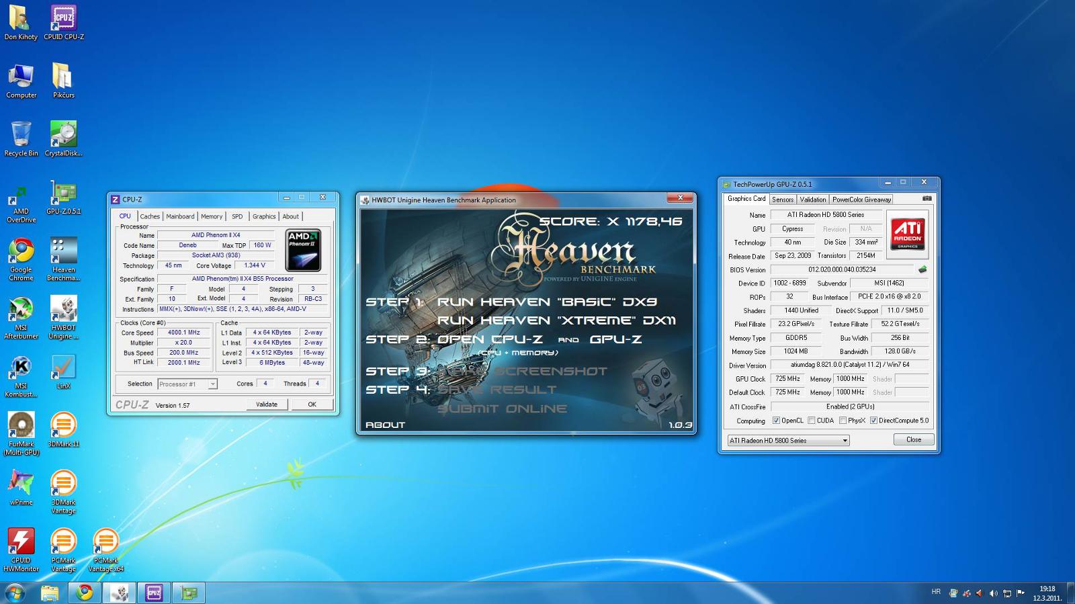Toggle the CUDA checkbox in GPU-Z

pos(812,421)
